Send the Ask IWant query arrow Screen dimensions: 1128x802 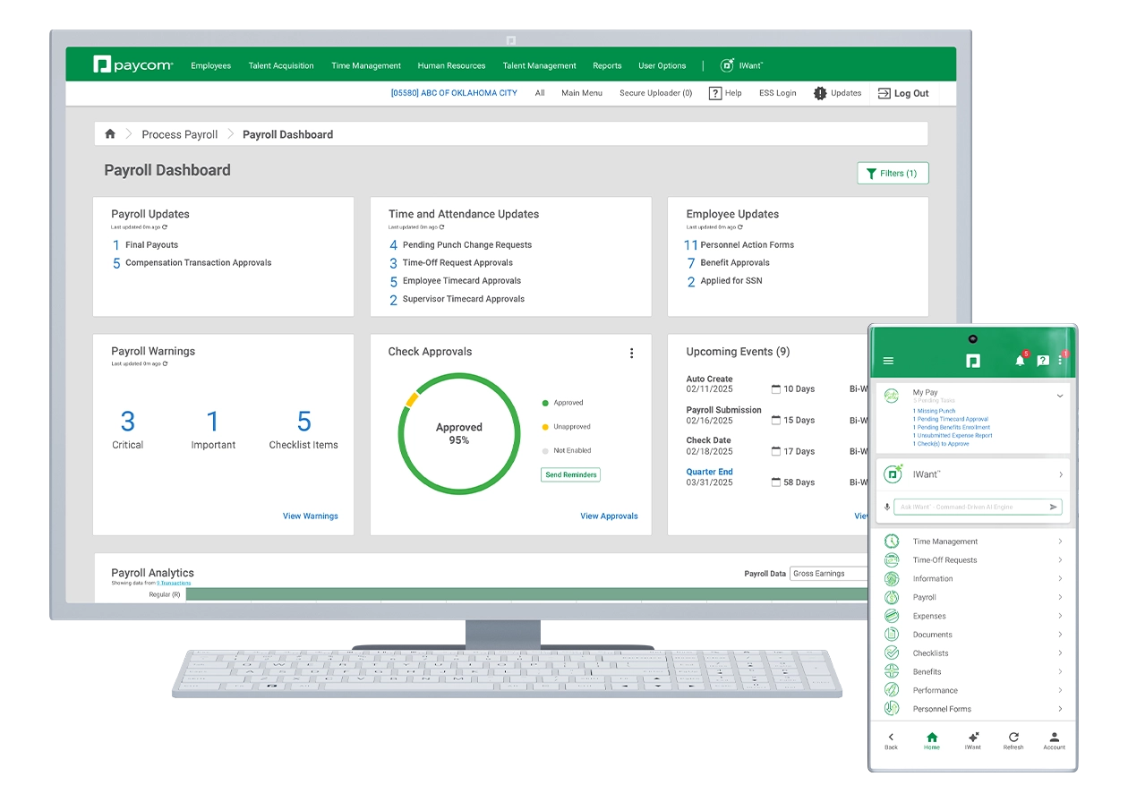click(1054, 507)
